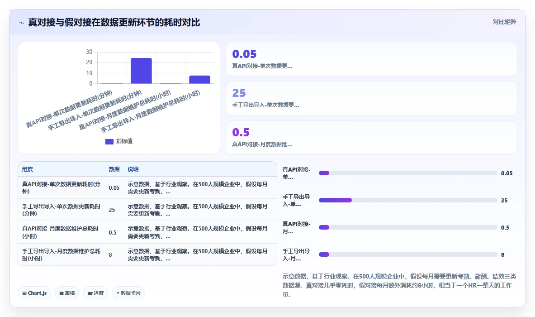Click the 数据 column header
This screenshot has height=317, width=535.
(x=114, y=169)
